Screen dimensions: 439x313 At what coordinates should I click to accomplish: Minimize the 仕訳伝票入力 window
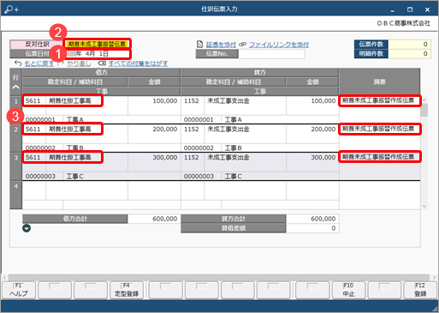(393, 10)
